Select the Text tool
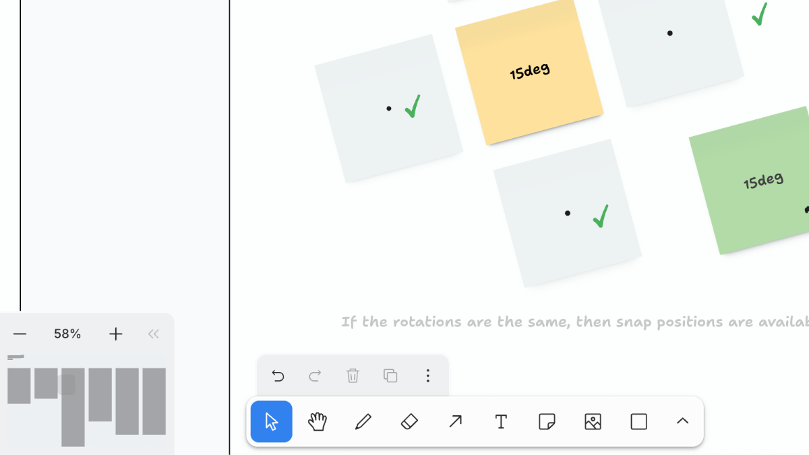Viewport: 809px width, 455px height. [x=501, y=422]
